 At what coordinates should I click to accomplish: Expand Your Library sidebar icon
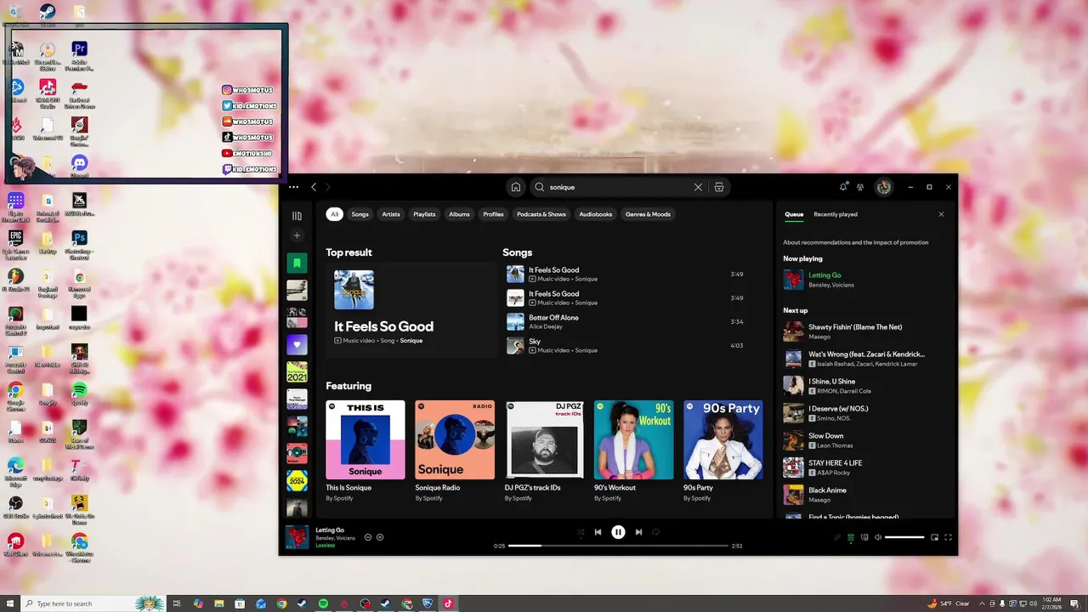tap(297, 216)
